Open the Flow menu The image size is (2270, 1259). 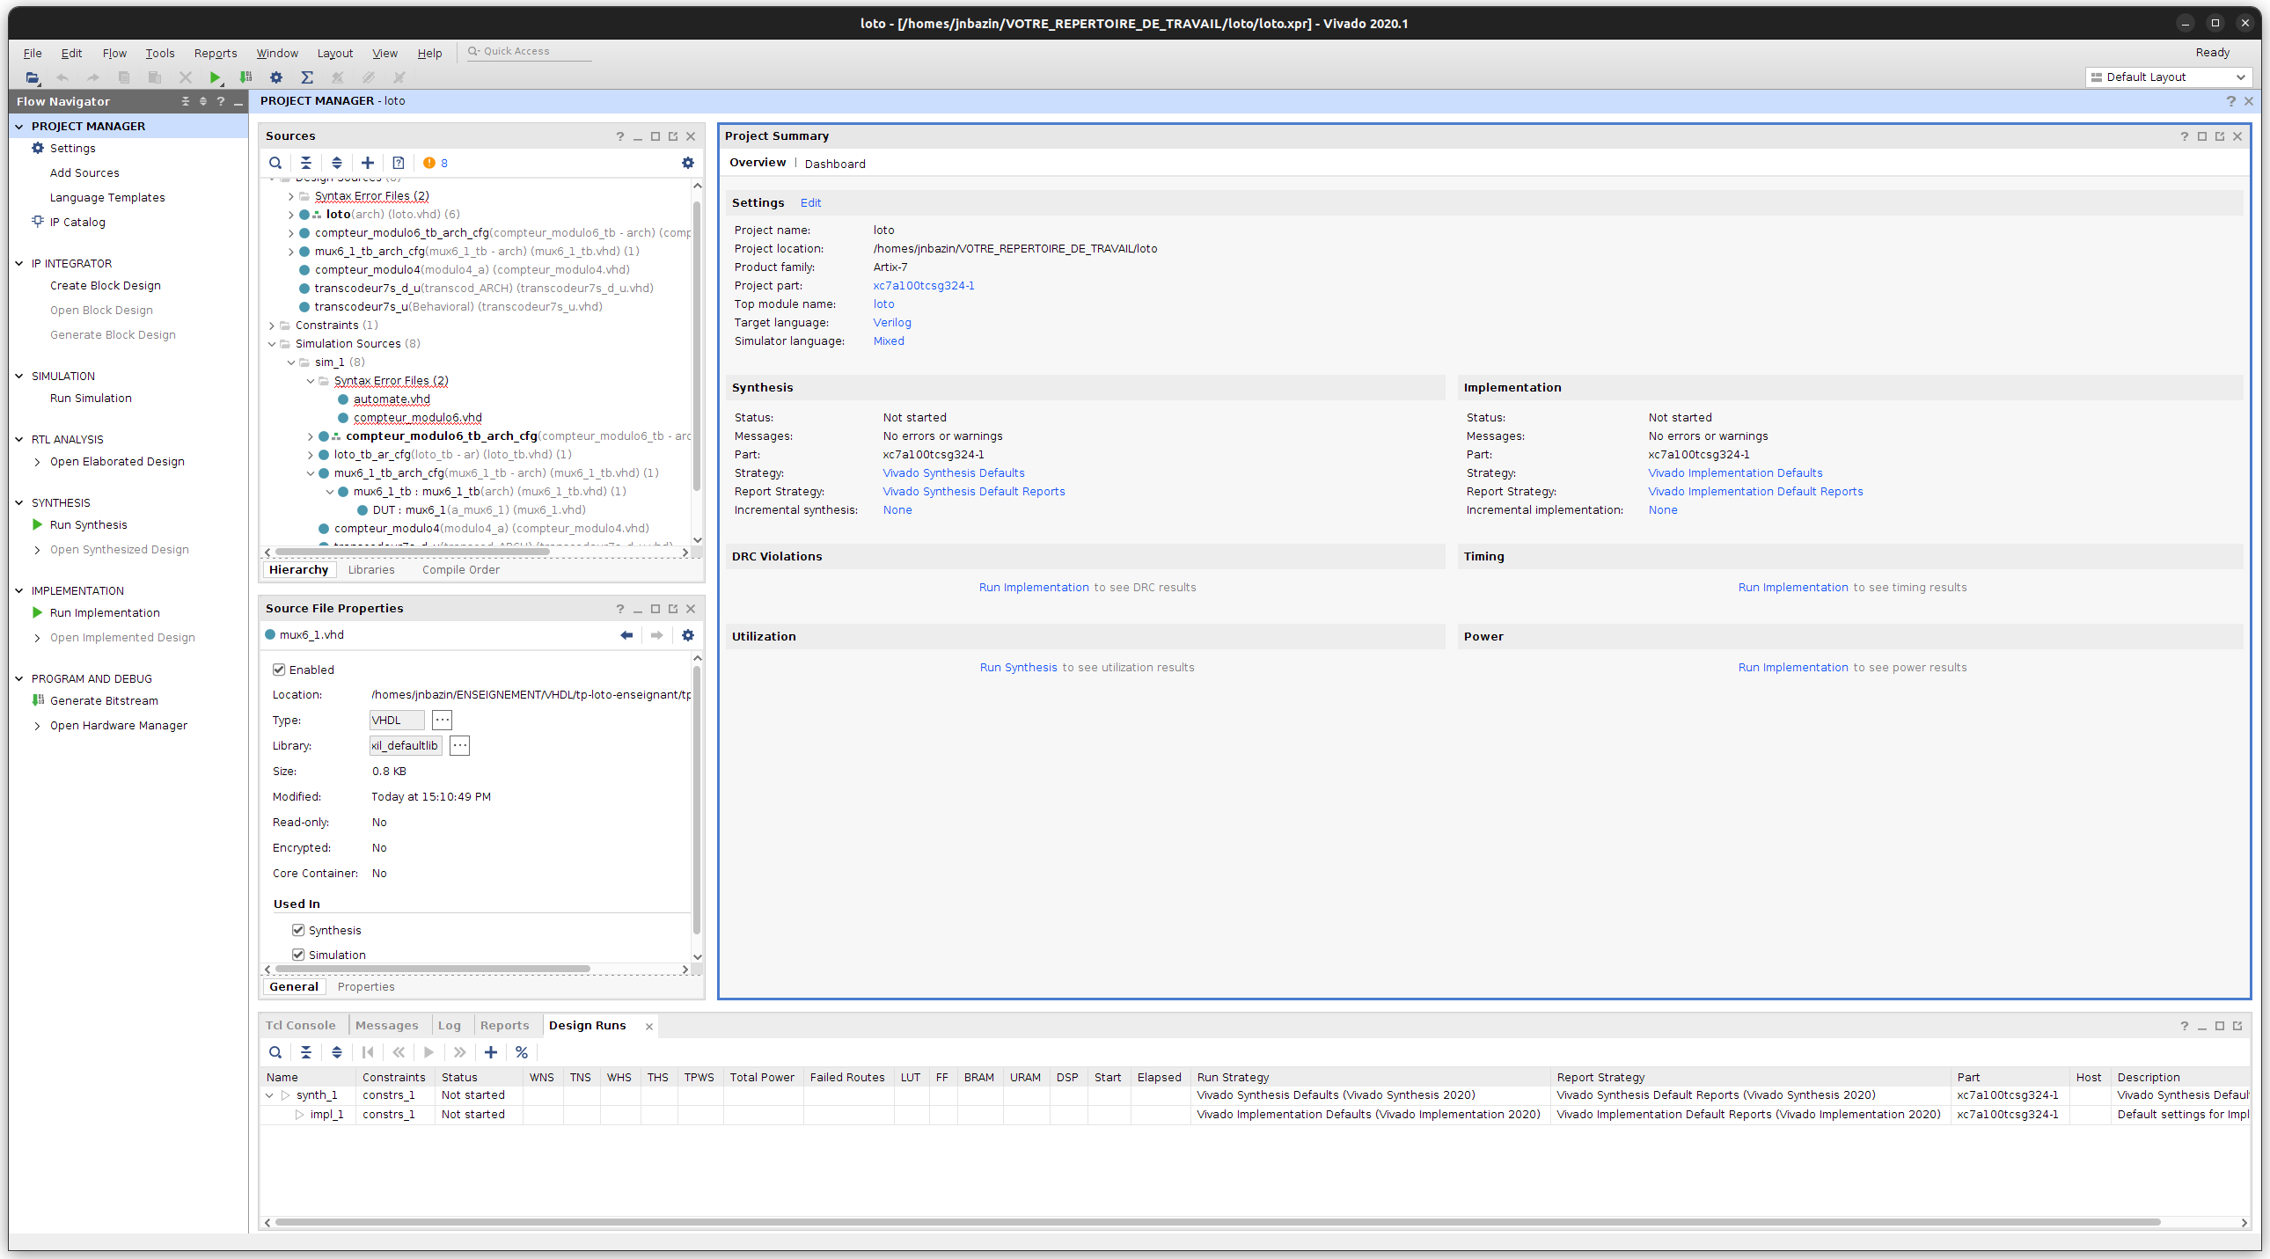[x=113, y=53]
